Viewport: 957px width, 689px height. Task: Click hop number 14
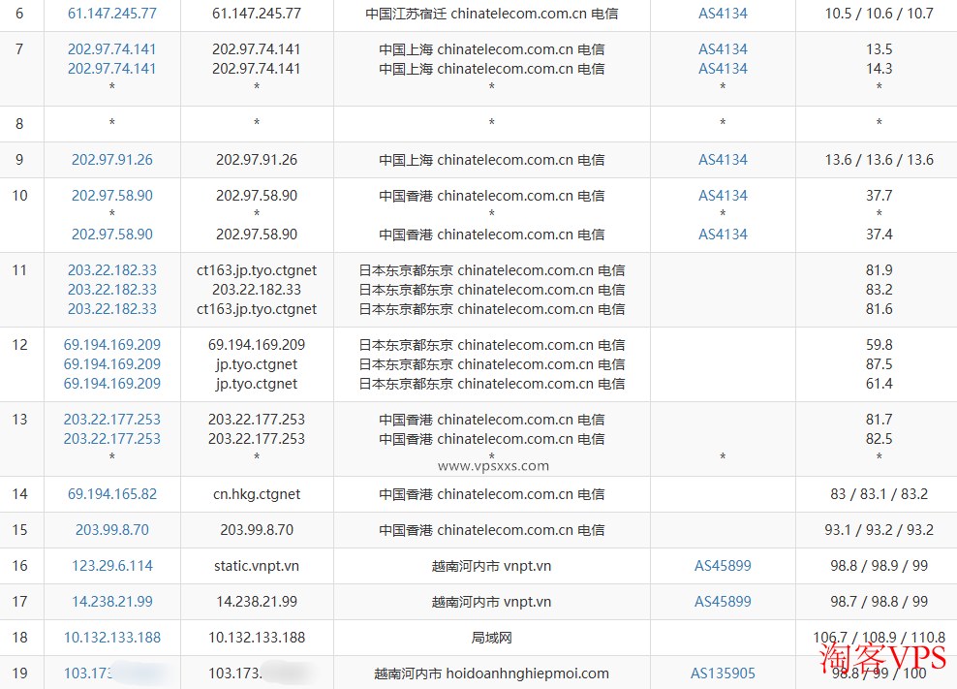[x=19, y=494]
